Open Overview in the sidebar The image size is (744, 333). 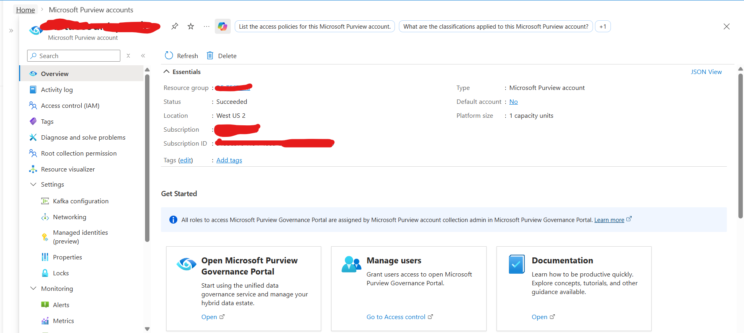82,74
